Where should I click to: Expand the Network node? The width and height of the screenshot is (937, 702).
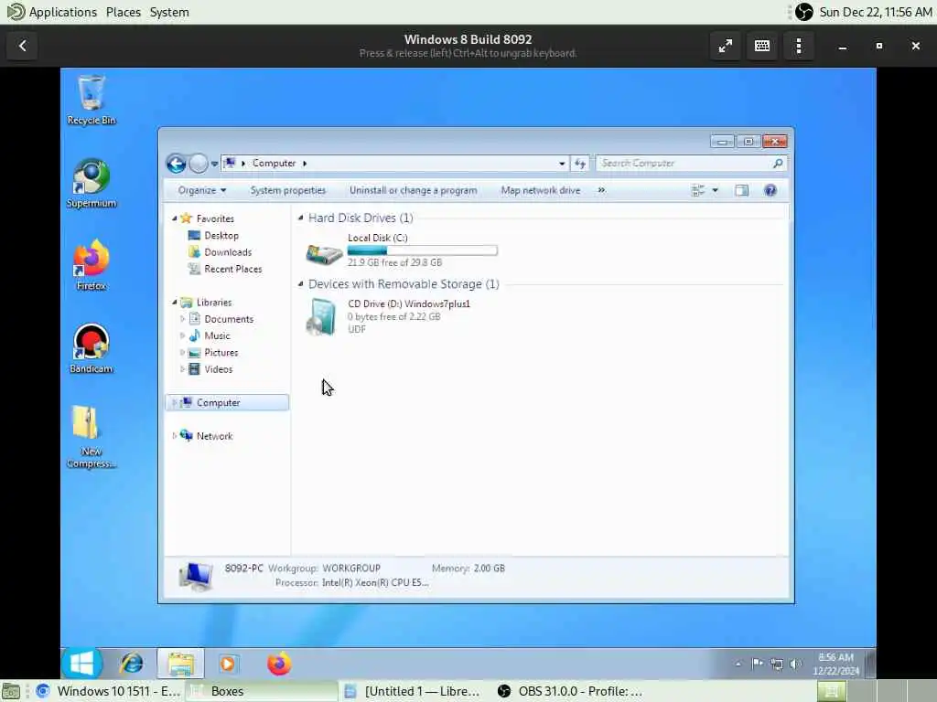pyautogui.click(x=175, y=436)
